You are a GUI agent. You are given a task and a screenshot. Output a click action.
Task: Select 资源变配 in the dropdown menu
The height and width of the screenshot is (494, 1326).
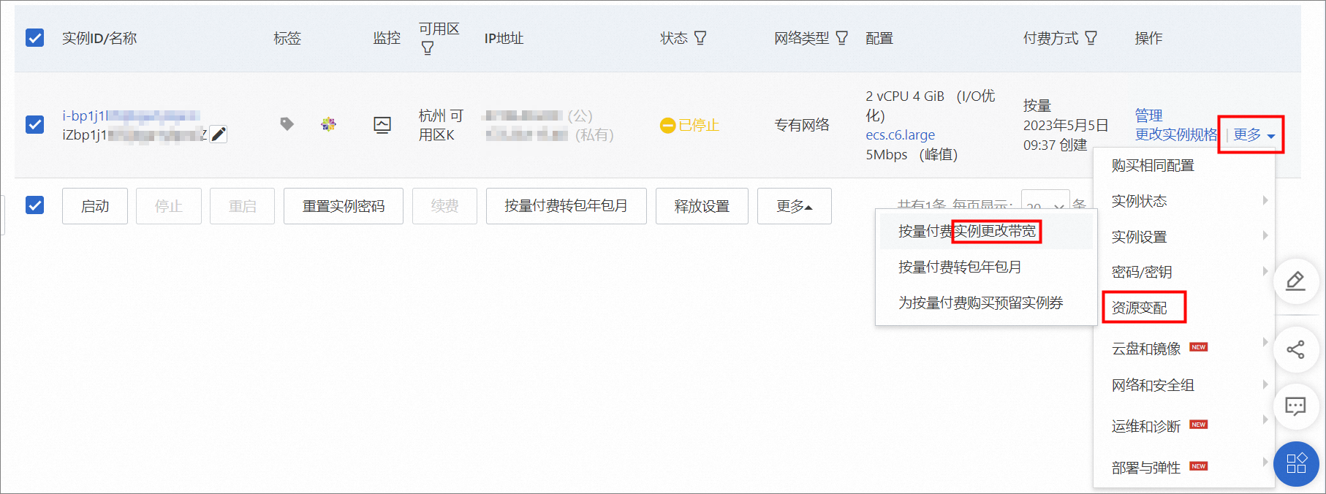tap(1140, 308)
